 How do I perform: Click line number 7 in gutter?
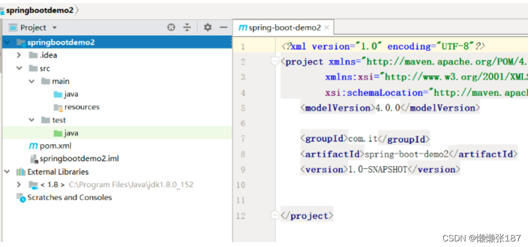(243, 138)
